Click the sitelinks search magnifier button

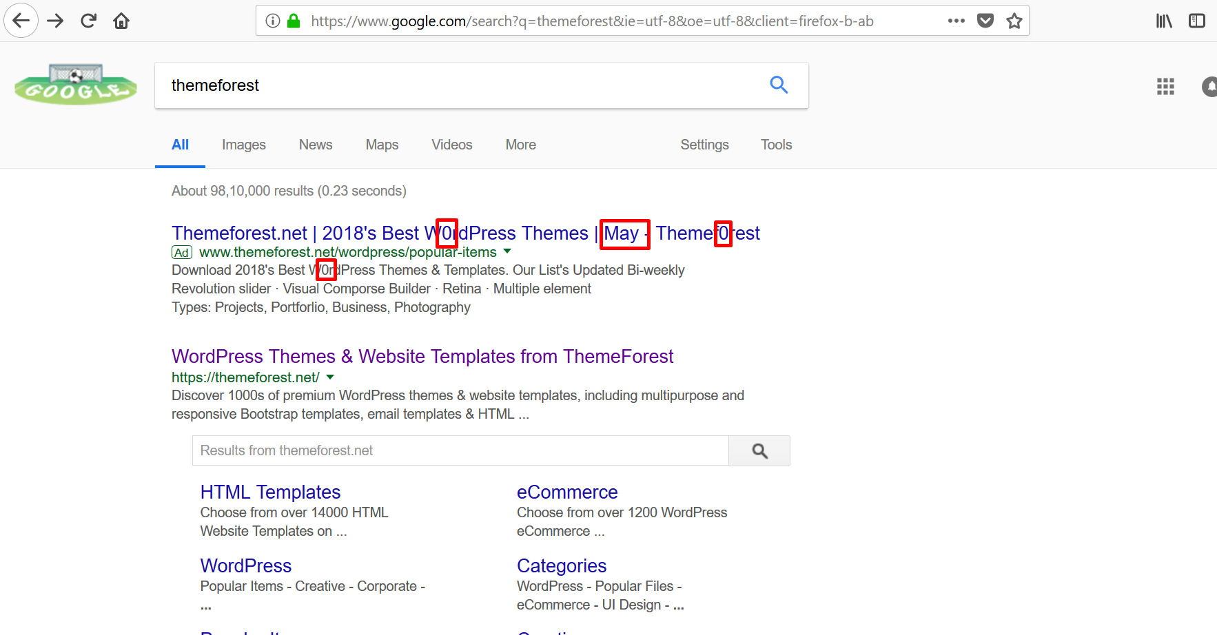click(x=759, y=450)
